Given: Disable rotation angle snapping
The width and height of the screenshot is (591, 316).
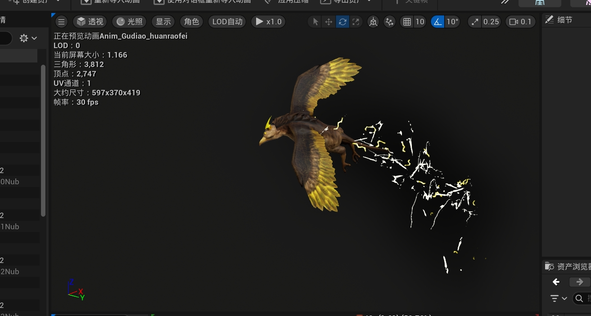Looking at the screenshot, I should 438,22.
